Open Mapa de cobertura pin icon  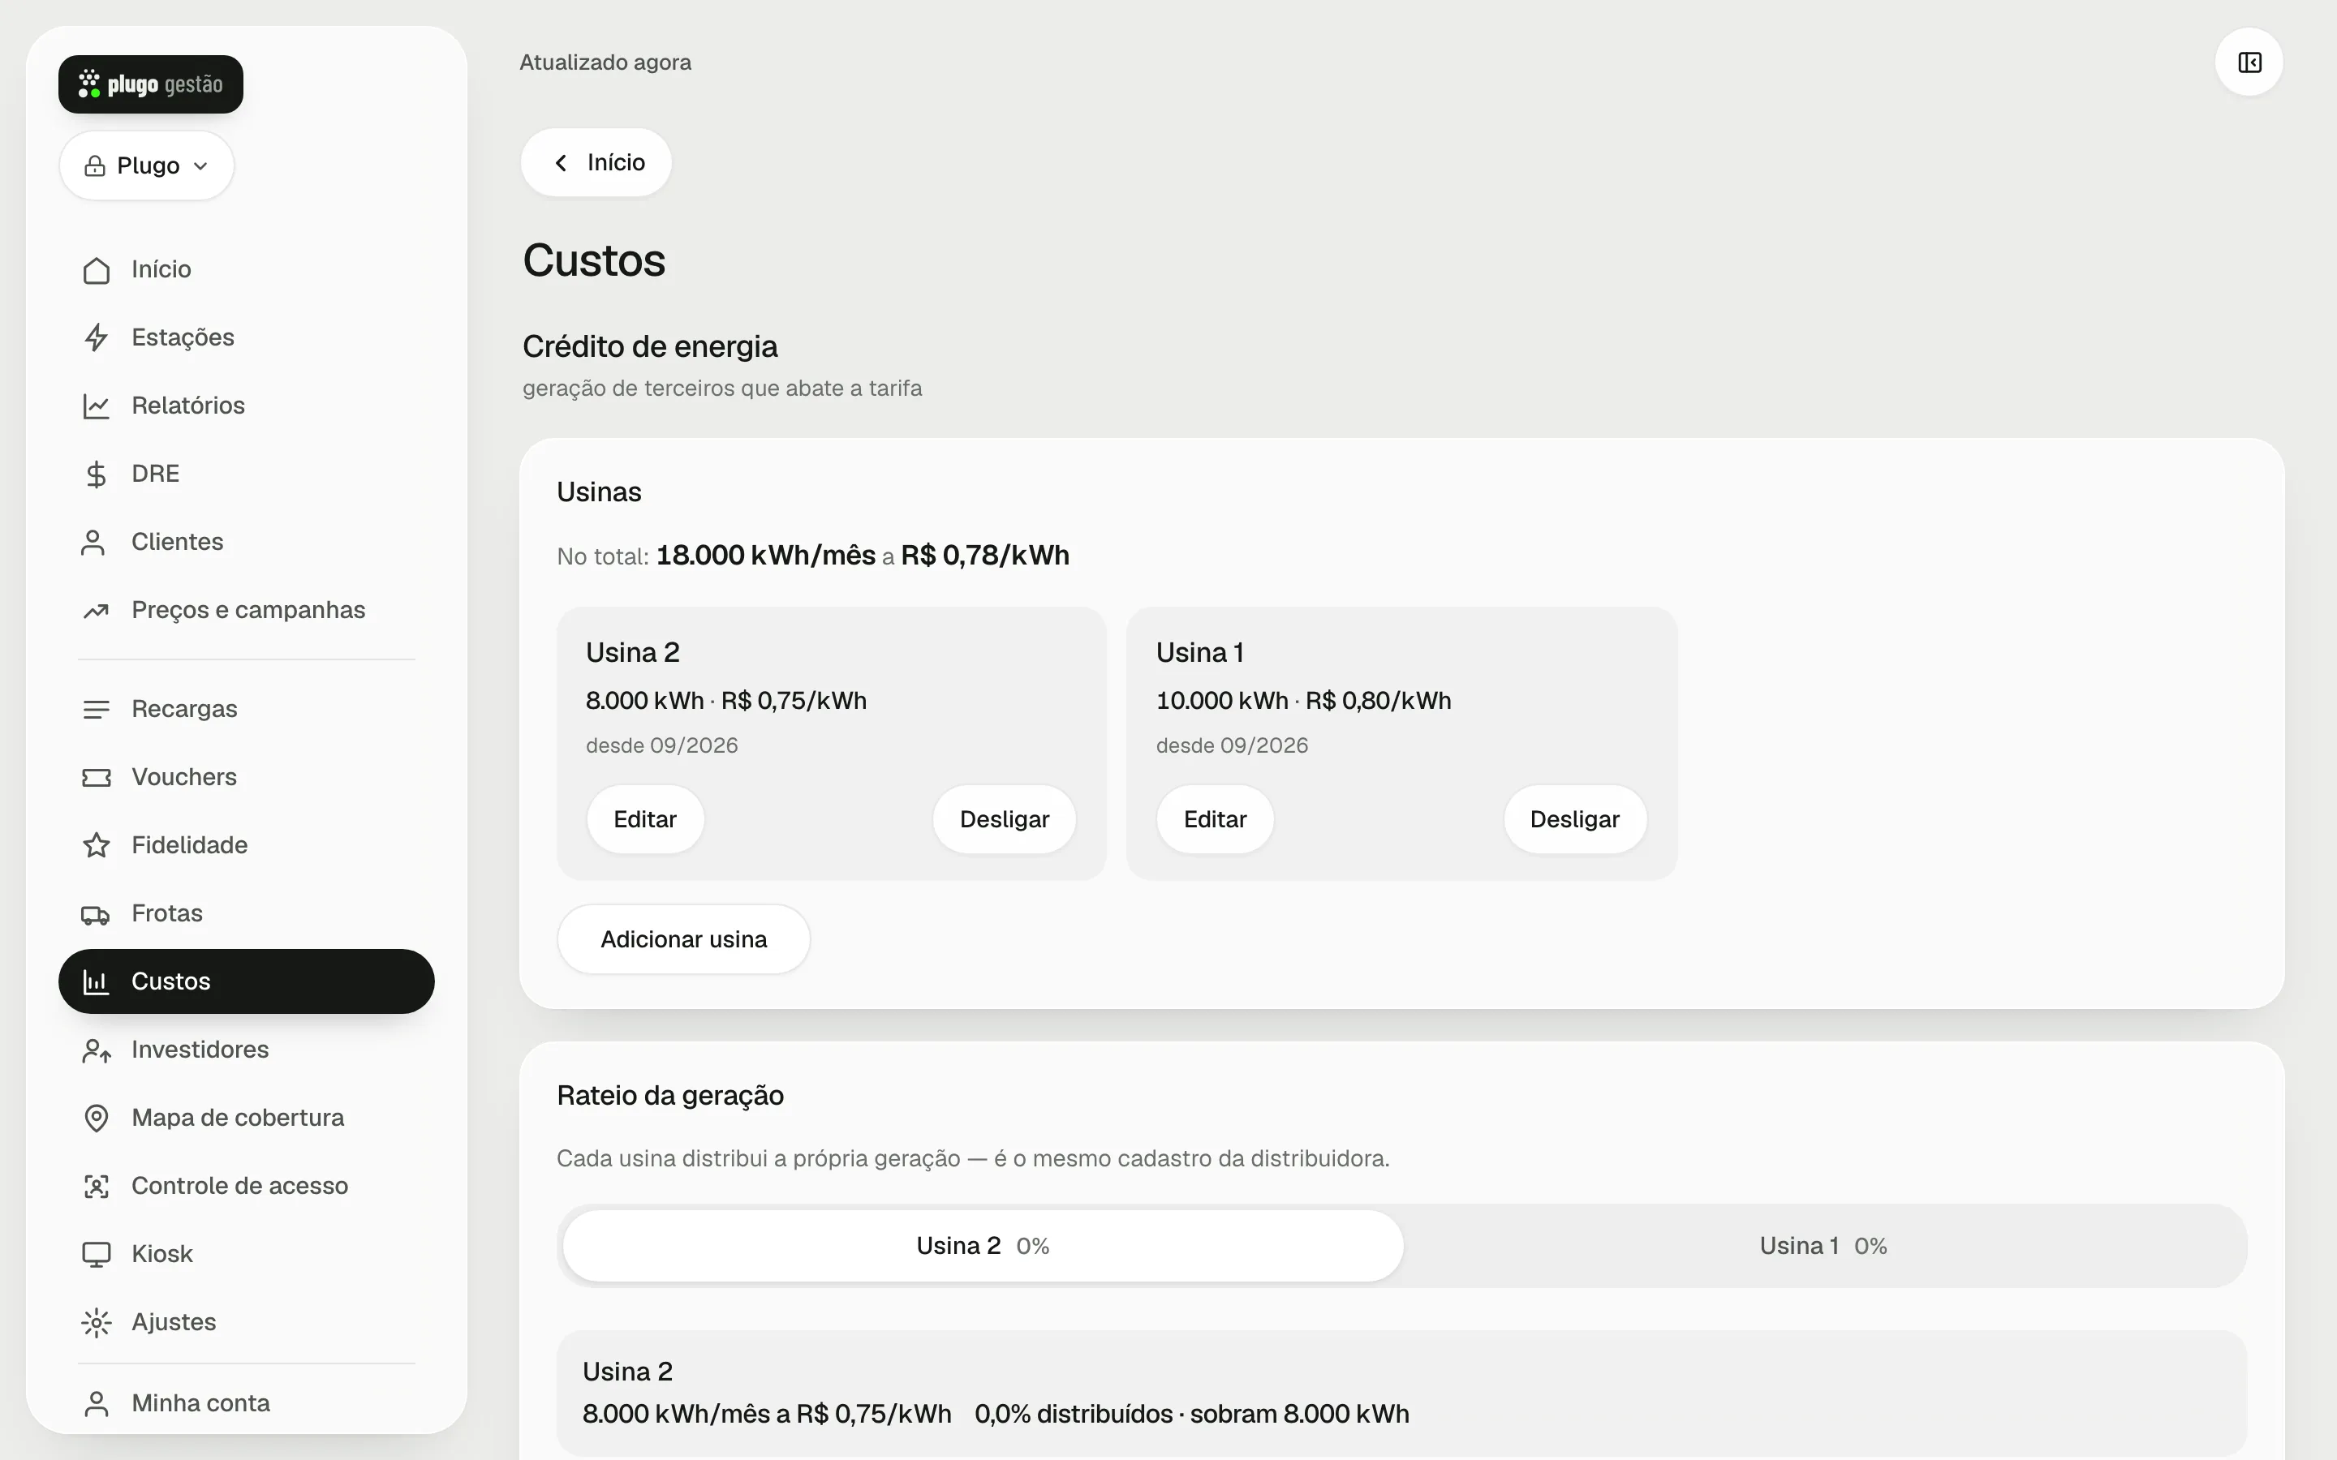[x=96, y=1119]
